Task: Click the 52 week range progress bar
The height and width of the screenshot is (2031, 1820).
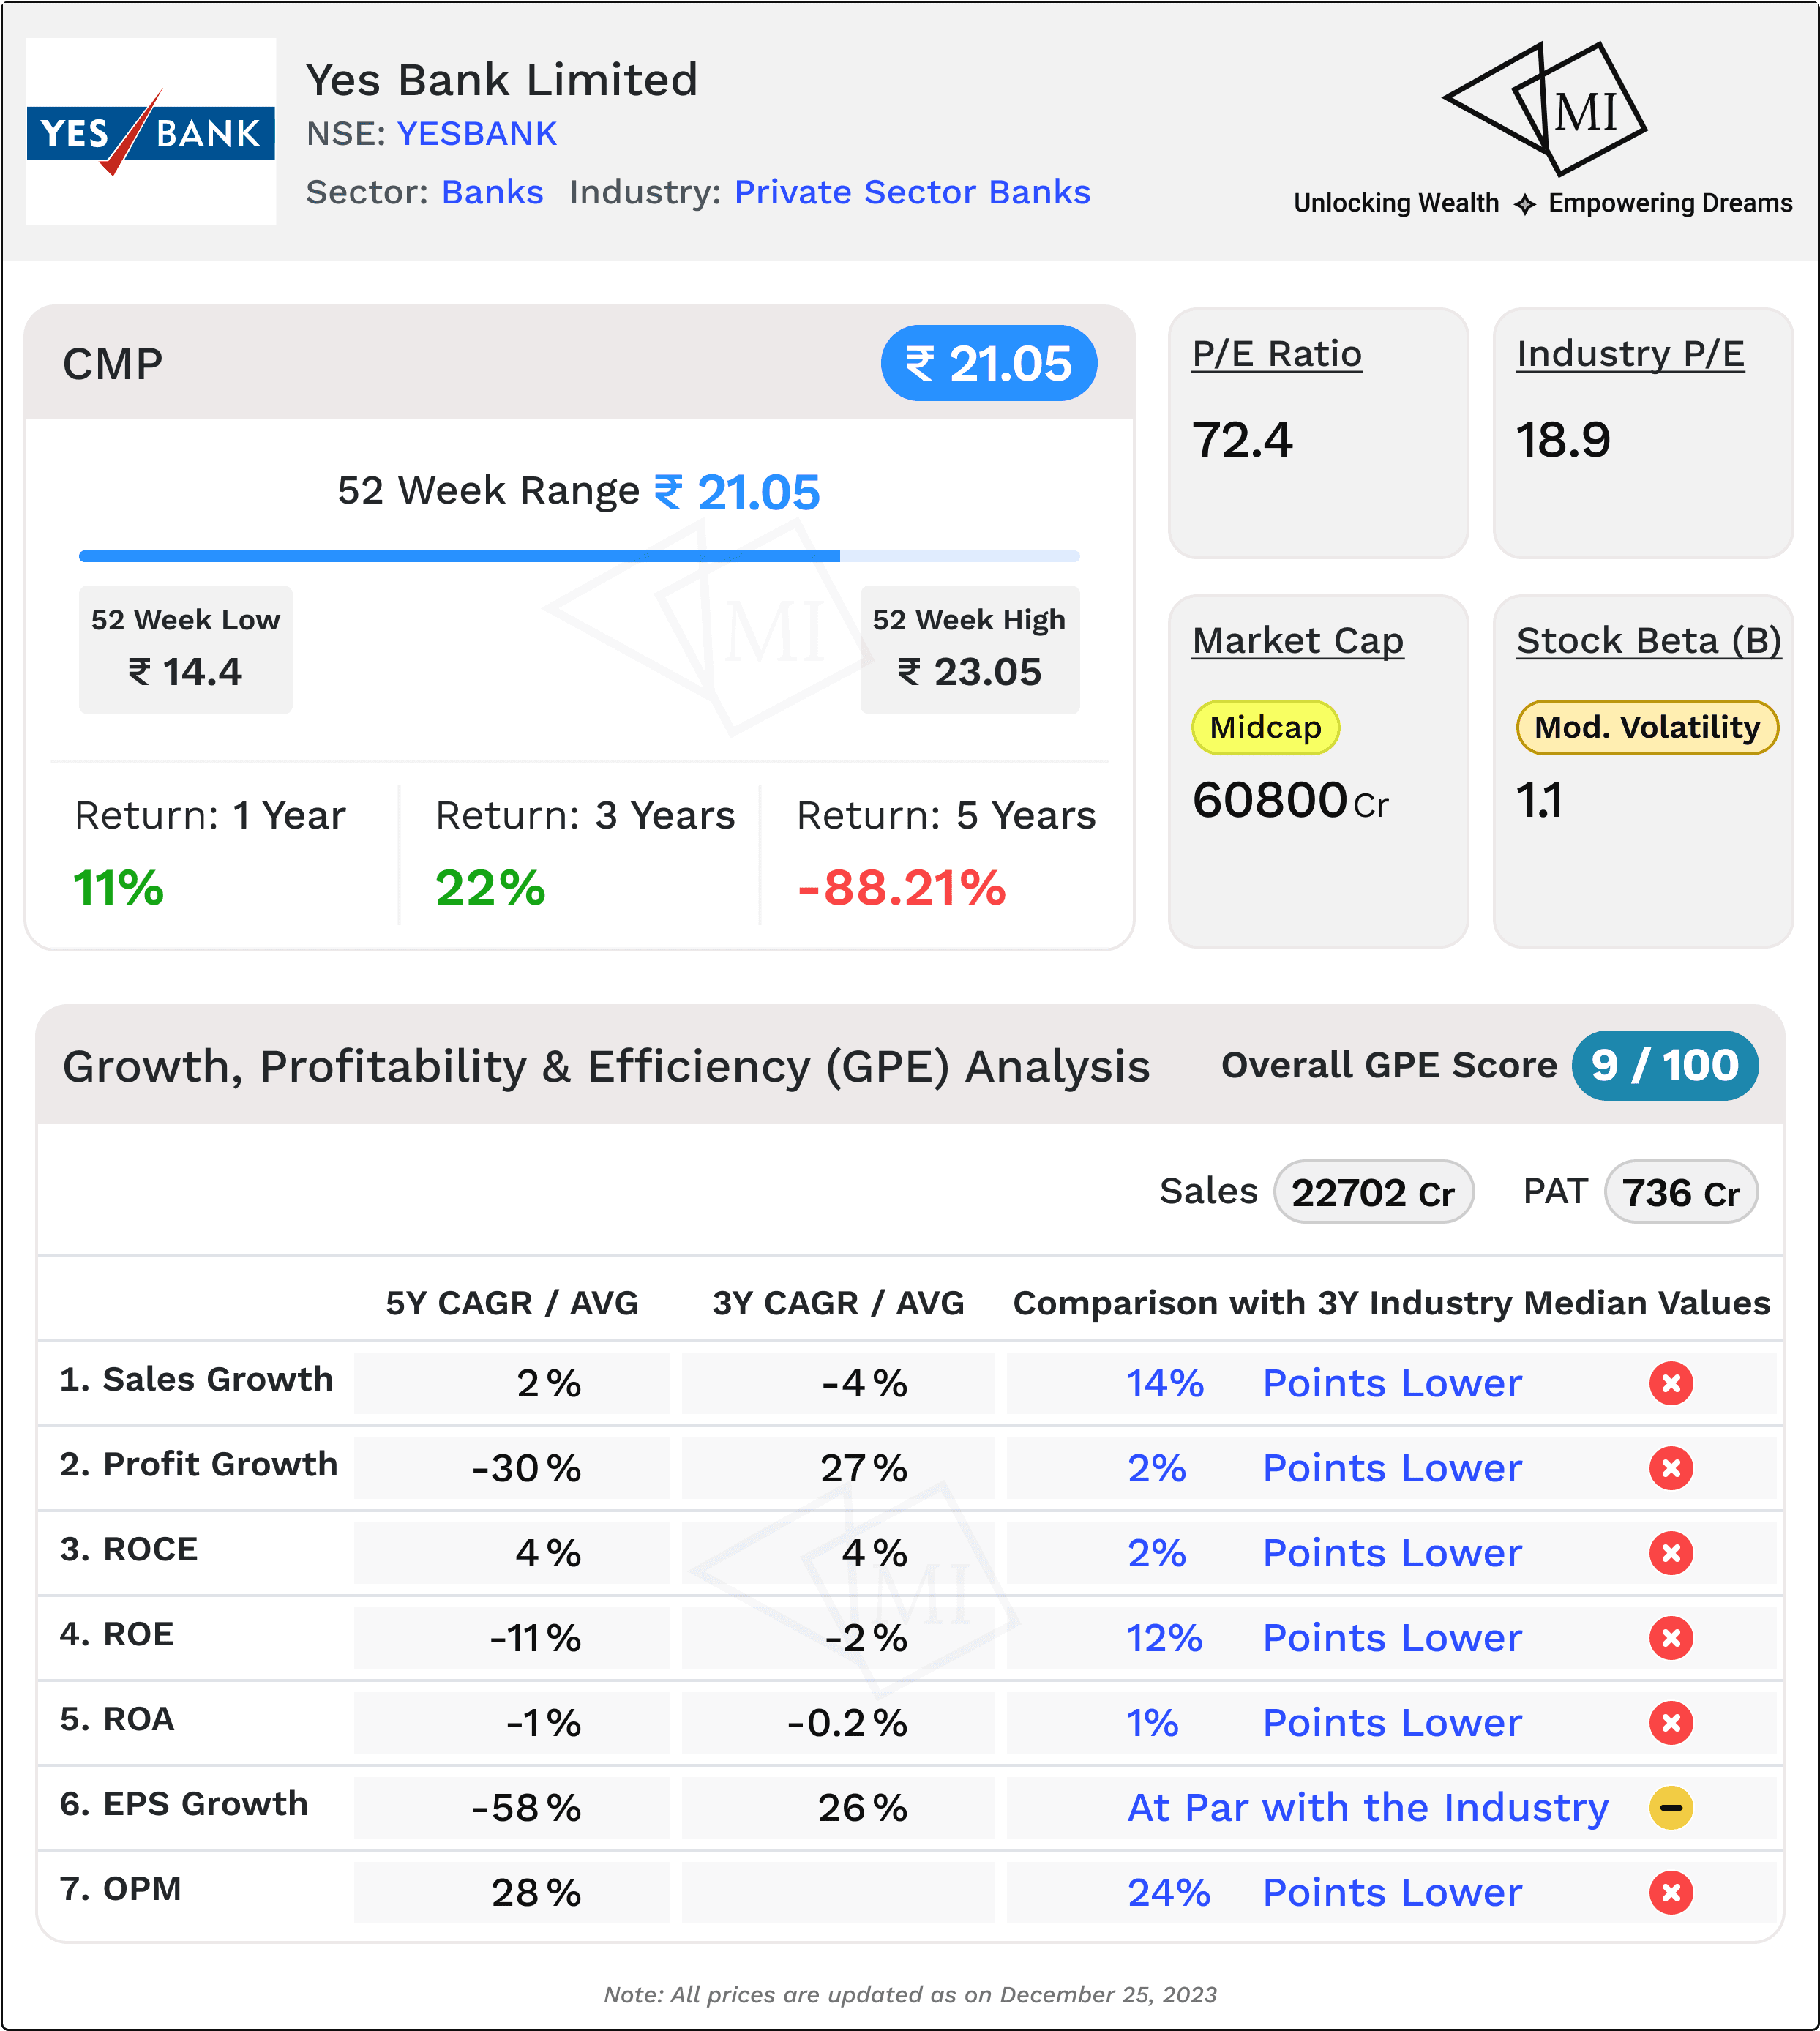Action: tap(579, 556)
